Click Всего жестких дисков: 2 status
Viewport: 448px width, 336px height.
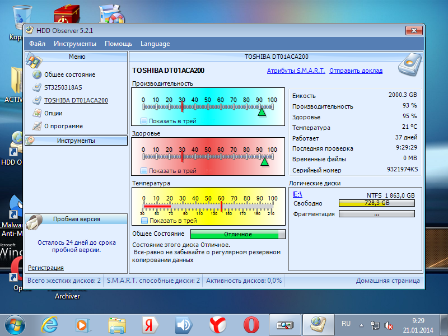pyautogui.click(x=64, y=281)
